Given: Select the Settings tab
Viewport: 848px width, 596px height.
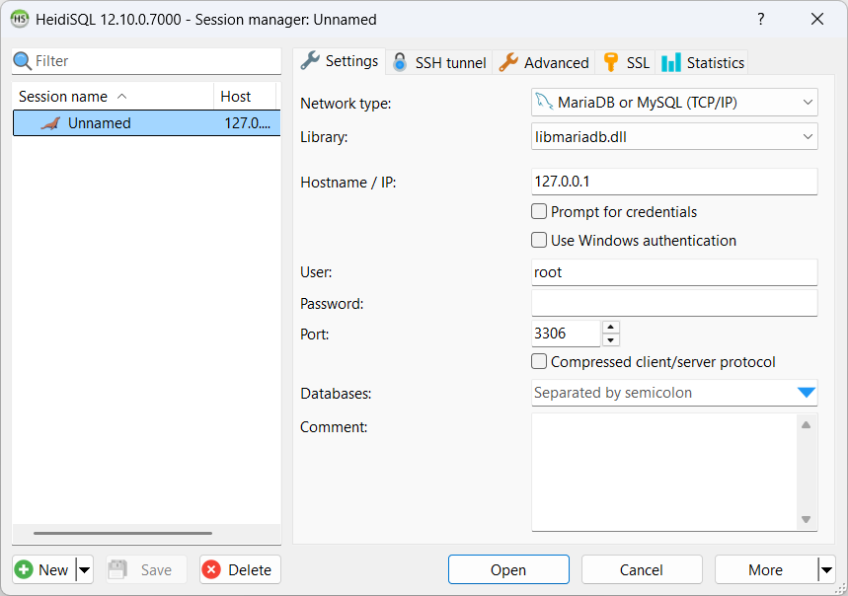Looking at the screenshot, I should click(x=340, y=61).
